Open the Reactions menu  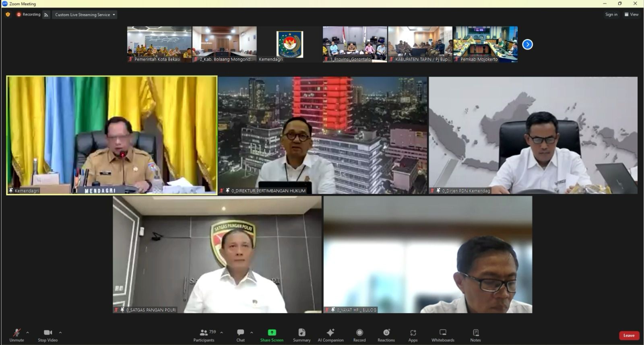386,335
